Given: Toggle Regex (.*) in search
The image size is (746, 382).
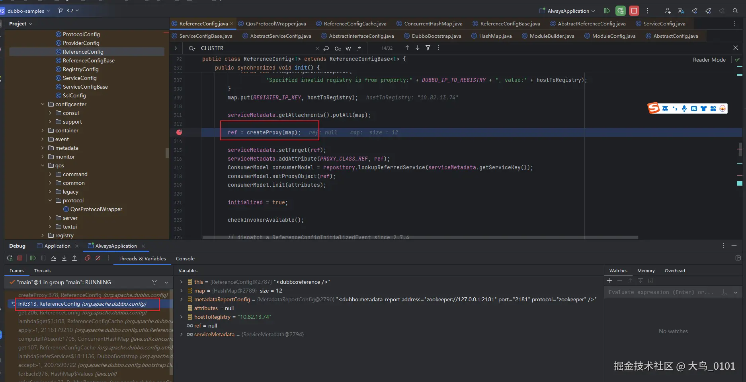Looking at the screenshot, I should coord(359,48).
